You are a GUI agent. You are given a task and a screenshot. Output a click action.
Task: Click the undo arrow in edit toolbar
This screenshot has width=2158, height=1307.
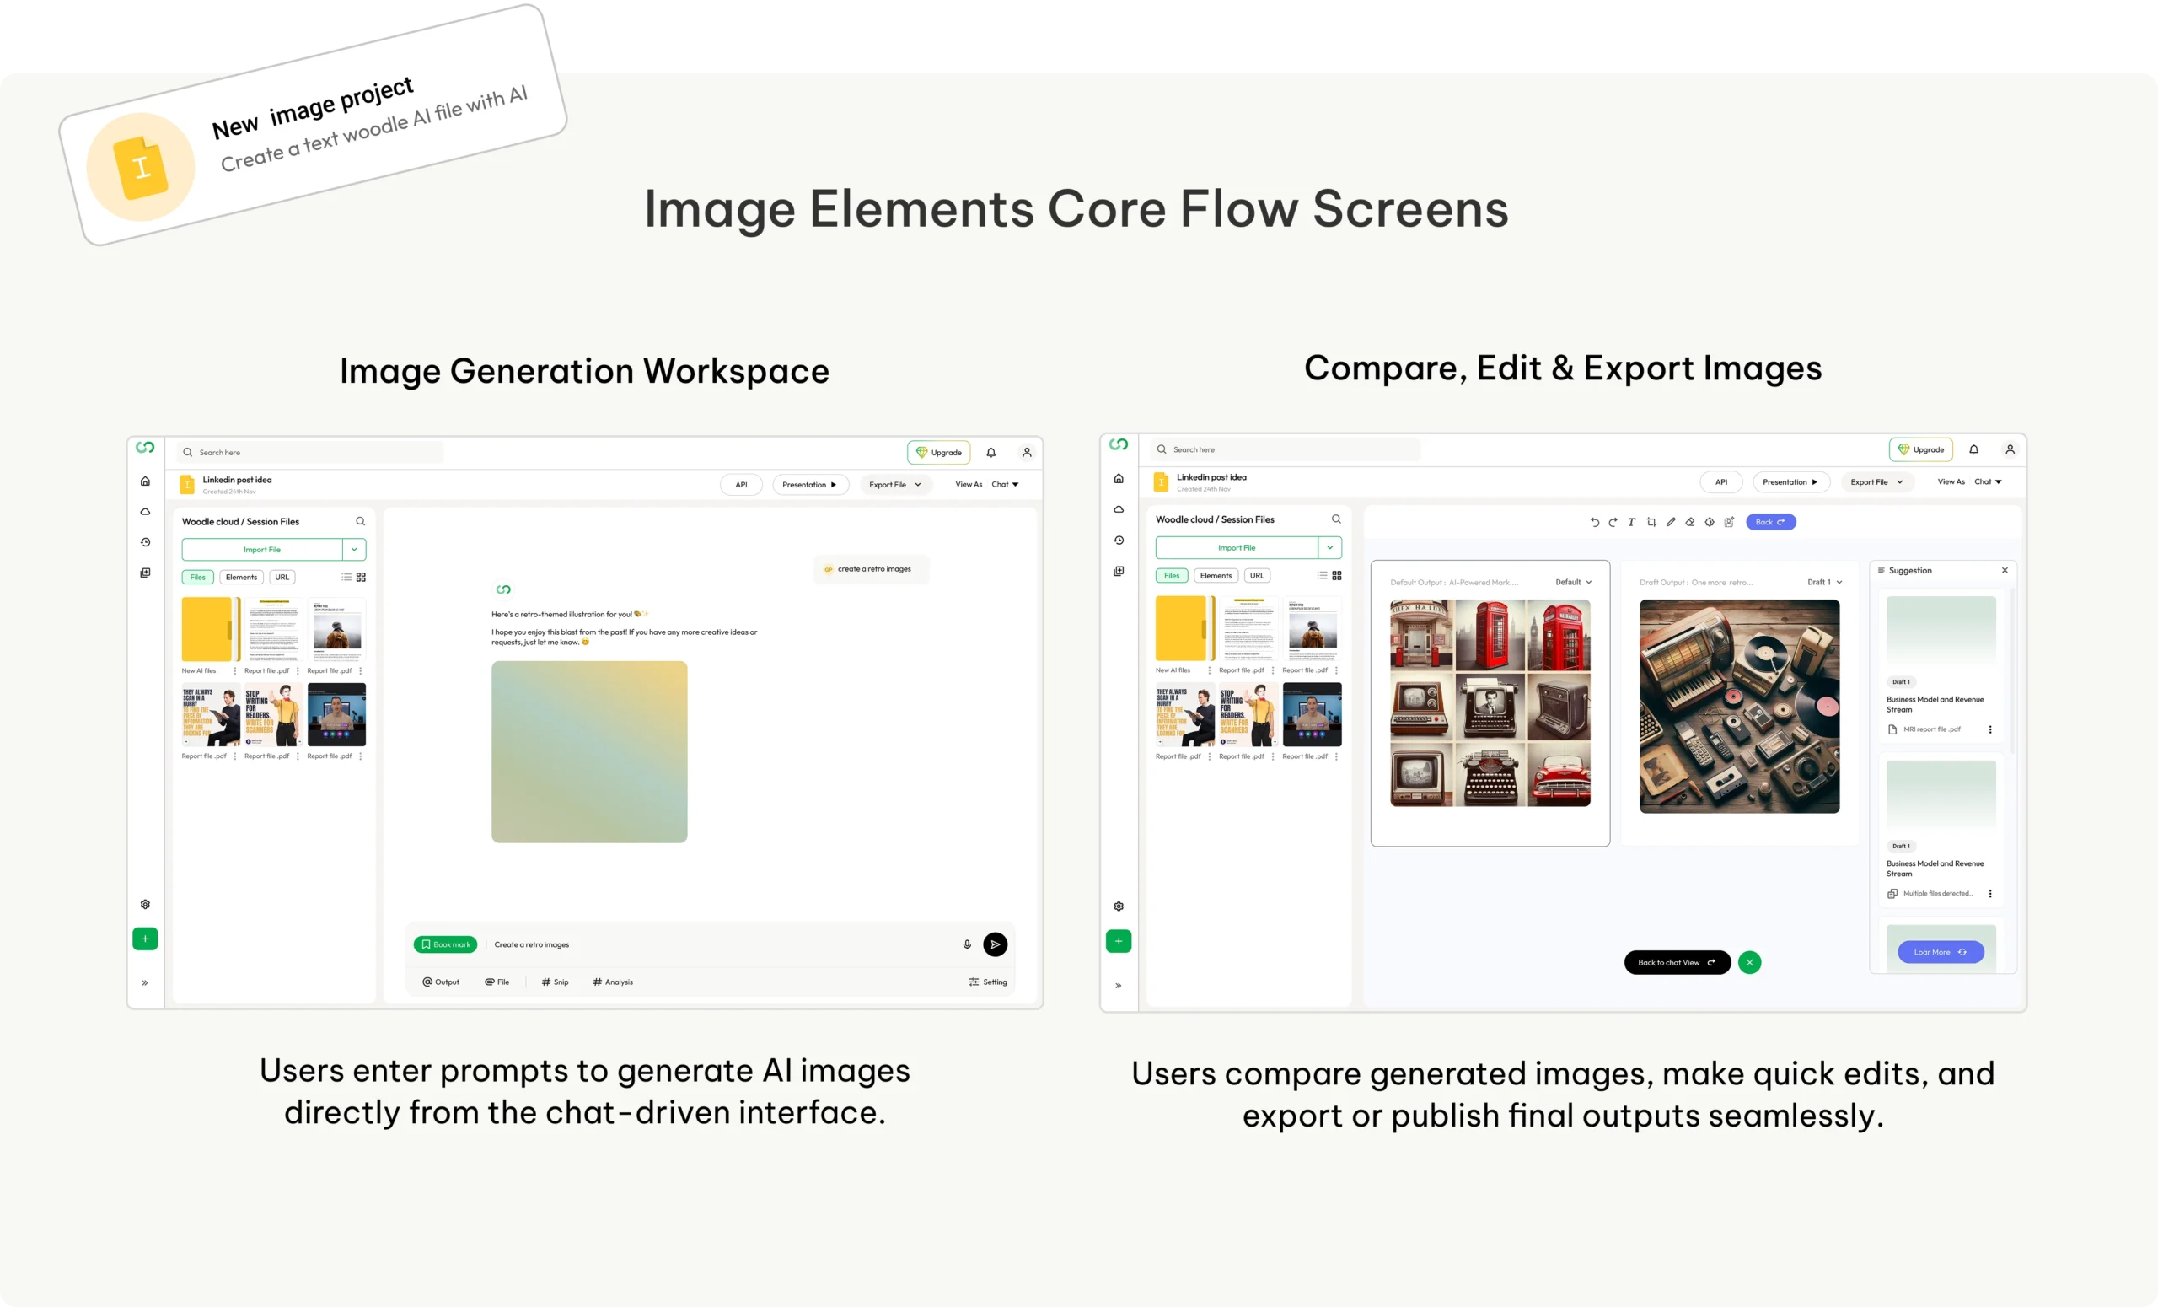point(1594,522)
